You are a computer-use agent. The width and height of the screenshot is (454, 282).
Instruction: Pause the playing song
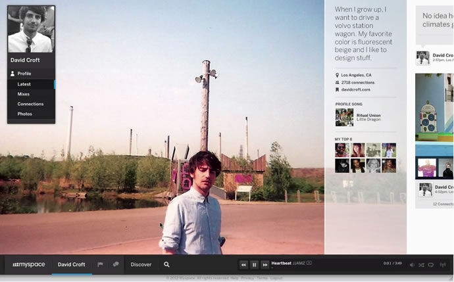(254, 265)
